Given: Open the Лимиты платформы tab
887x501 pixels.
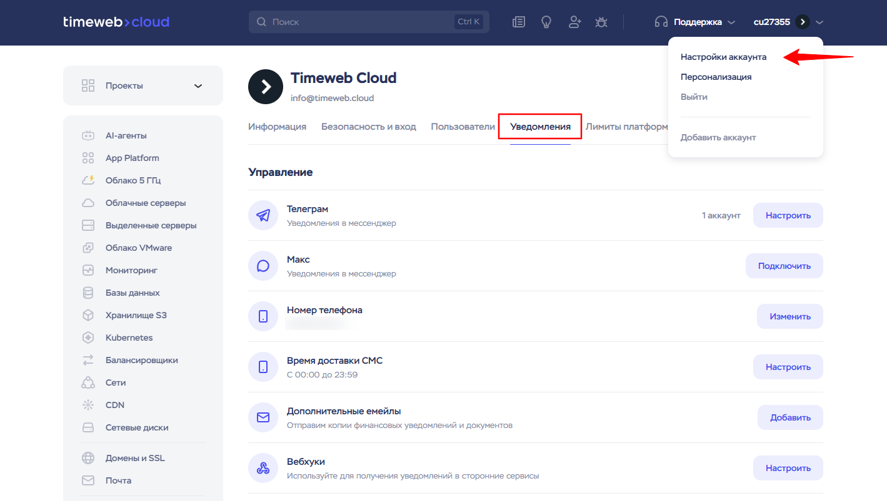Looking at the screenshot, I should [626, 127].
